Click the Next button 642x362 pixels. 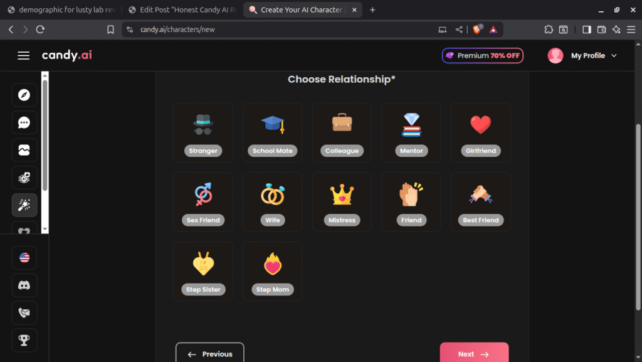click(x=474, y=353)
